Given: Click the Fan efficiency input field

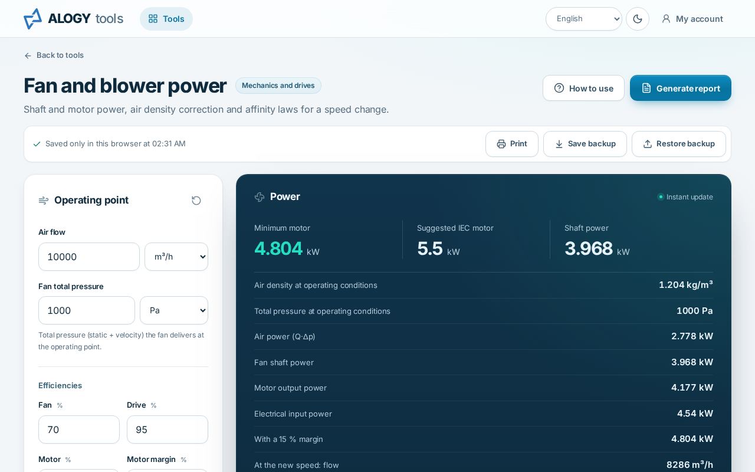Looking at the screenshot, I should [x=79, y=430].
